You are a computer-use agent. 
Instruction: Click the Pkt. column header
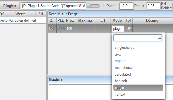61,21
